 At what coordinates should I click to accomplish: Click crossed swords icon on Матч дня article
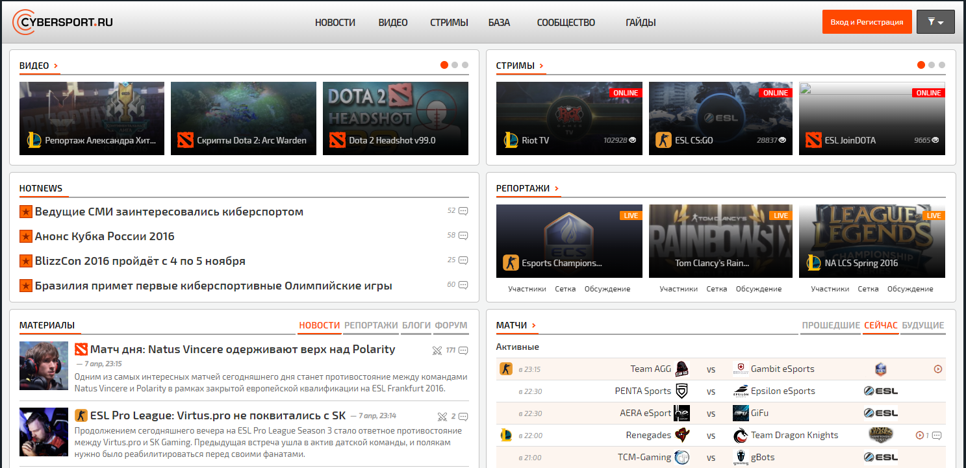437,351
